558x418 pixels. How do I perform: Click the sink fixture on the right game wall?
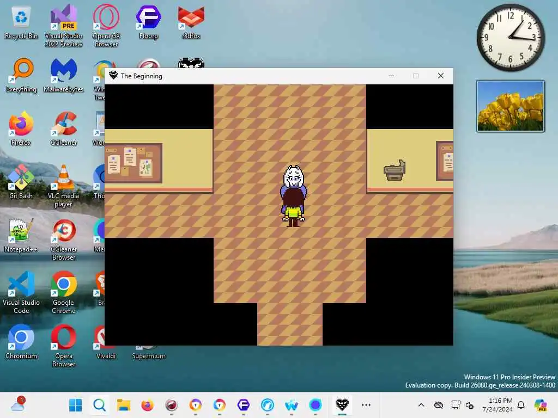(x=395, y=170)
